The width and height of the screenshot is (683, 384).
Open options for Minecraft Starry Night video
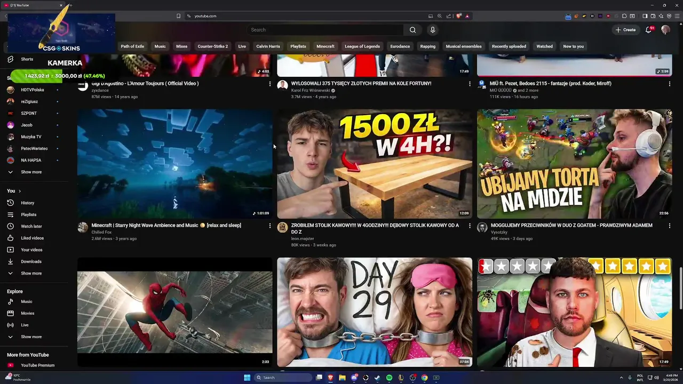(x=270, y=226)
